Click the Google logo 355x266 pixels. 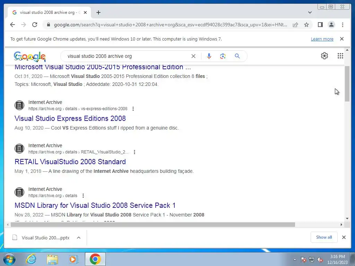[x=30, y=56]
